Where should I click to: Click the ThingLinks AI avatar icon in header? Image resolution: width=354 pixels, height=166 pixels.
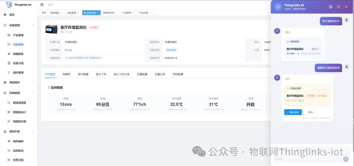(278, 7)
